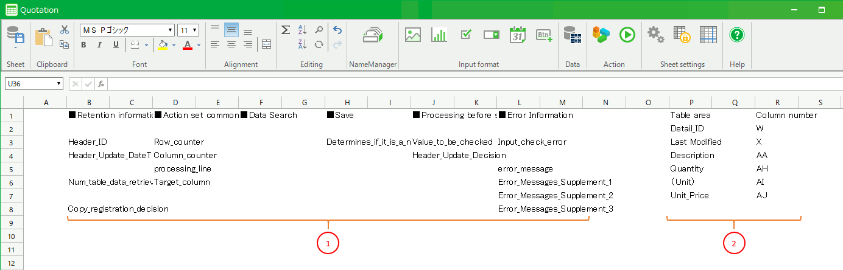843x270 pixels.
Task: Open the Action blocks icon
Action: [x=601, y=35]
